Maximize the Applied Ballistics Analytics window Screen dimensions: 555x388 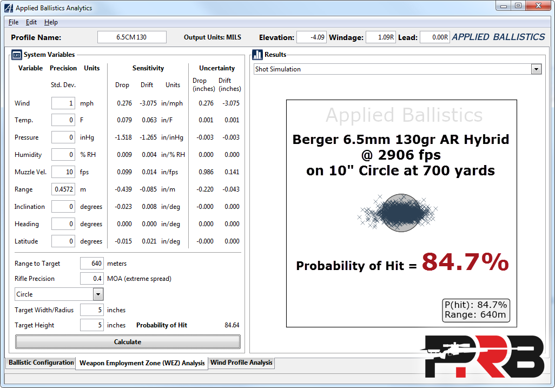pyautogui.click(x=518, y=6)
